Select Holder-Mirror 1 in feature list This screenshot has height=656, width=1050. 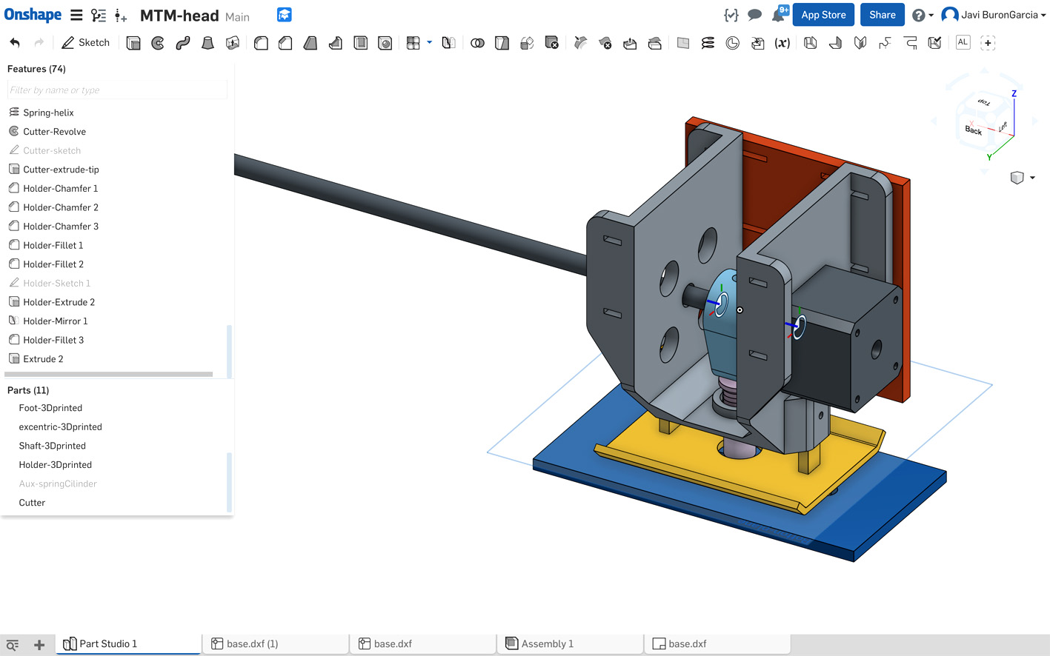point(55,321)
